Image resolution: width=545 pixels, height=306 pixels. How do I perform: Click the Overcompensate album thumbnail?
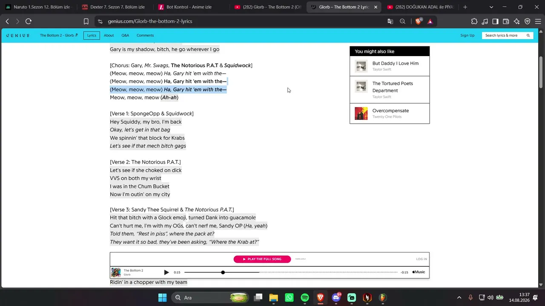point(361,113)
